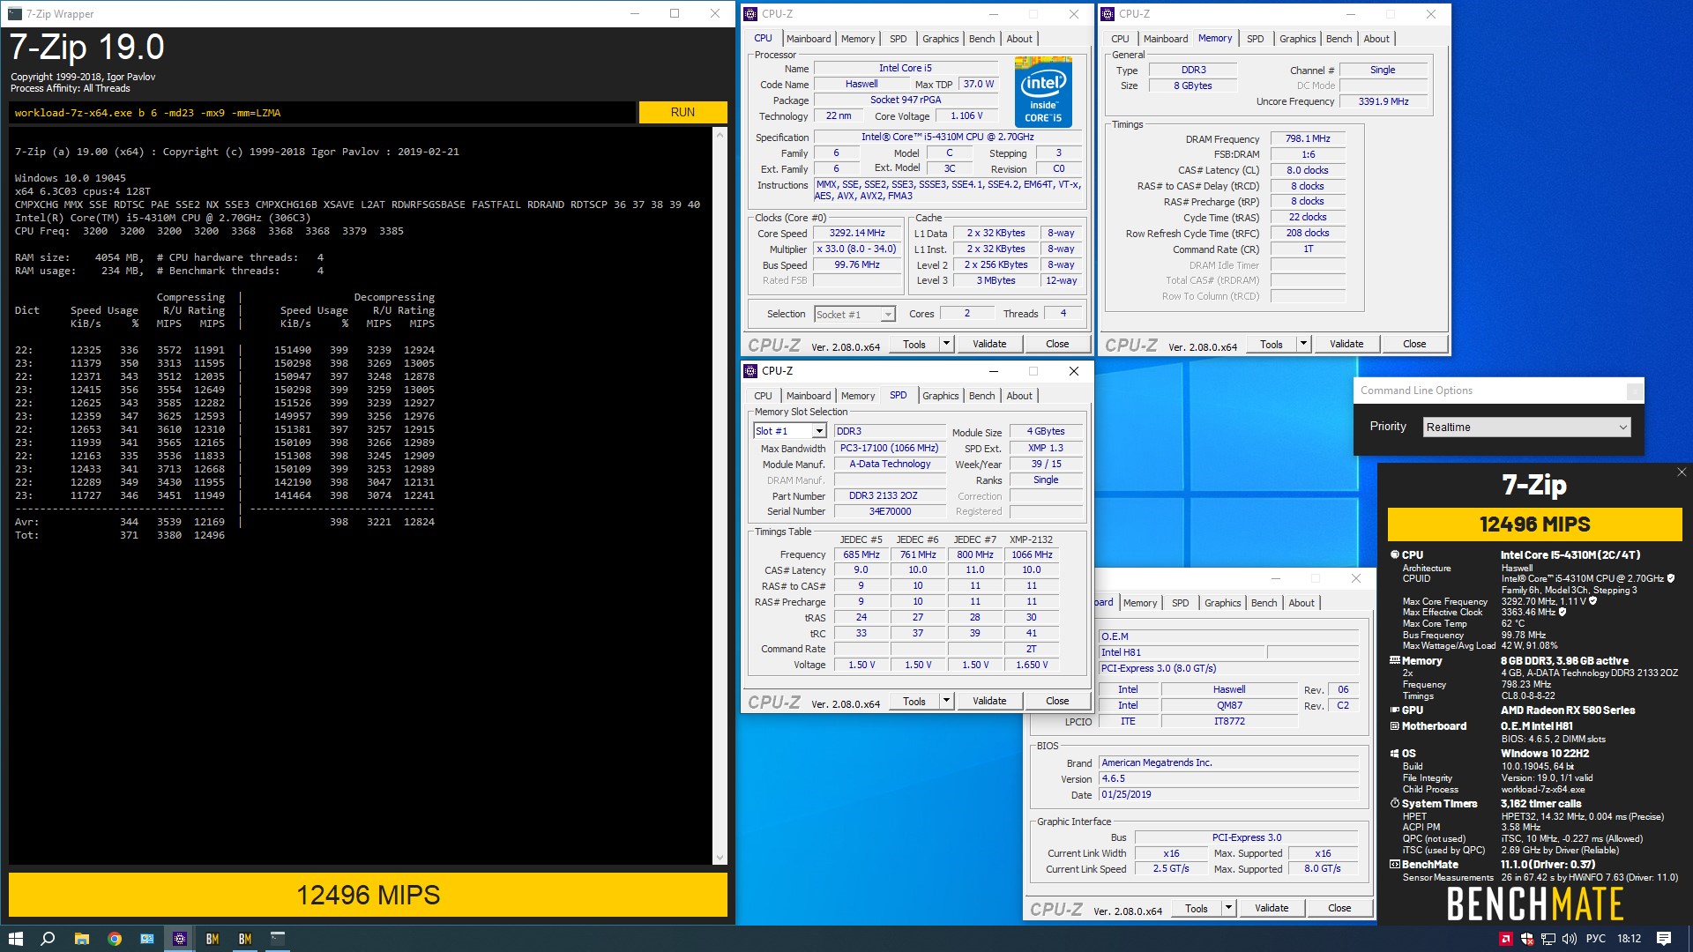Image resolution: width=1693 pixels, height=952 pixels.
Task: Open SPD tab in Memory CPU-Z window
Action: [1255, 39]
